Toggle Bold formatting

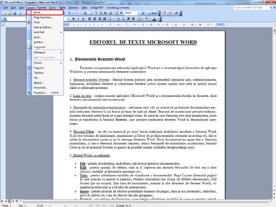click(x=73, y=19)
